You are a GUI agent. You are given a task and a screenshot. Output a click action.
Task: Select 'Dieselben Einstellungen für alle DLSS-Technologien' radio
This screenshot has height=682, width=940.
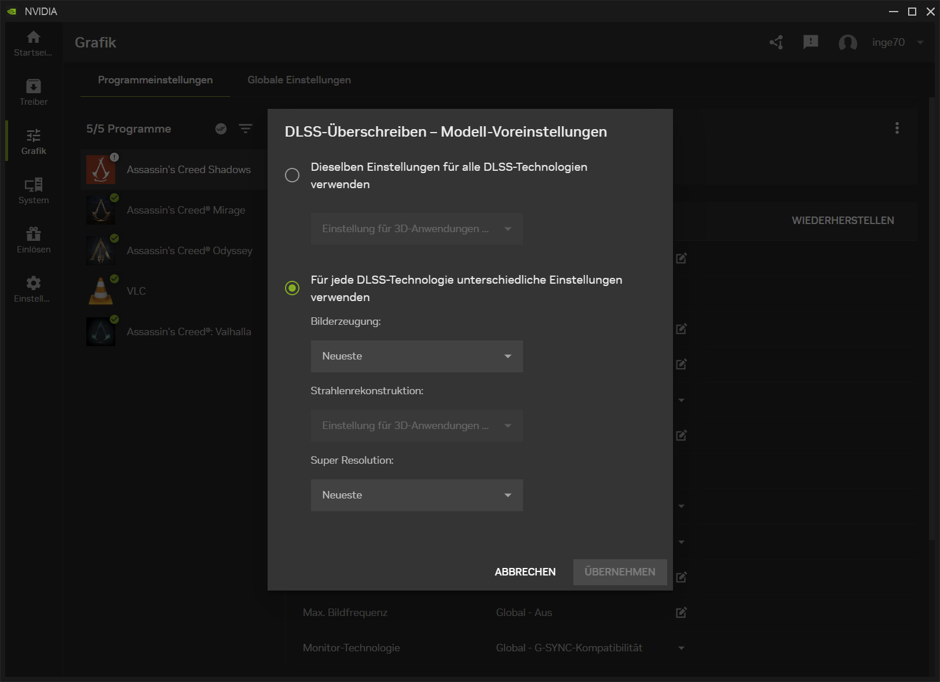click(292, 175)
